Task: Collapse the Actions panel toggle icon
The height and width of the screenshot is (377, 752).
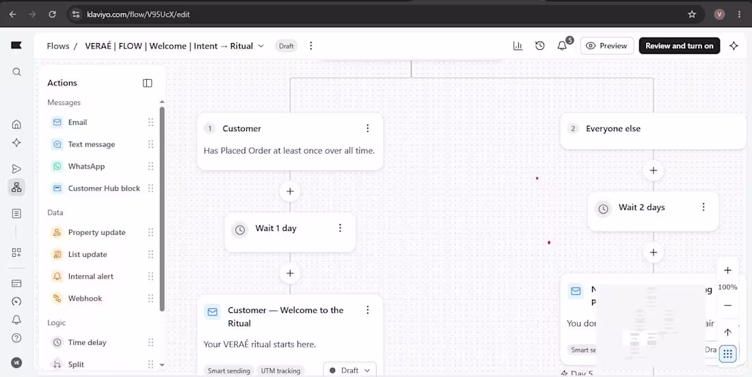Action: click(x=147, y=83)
